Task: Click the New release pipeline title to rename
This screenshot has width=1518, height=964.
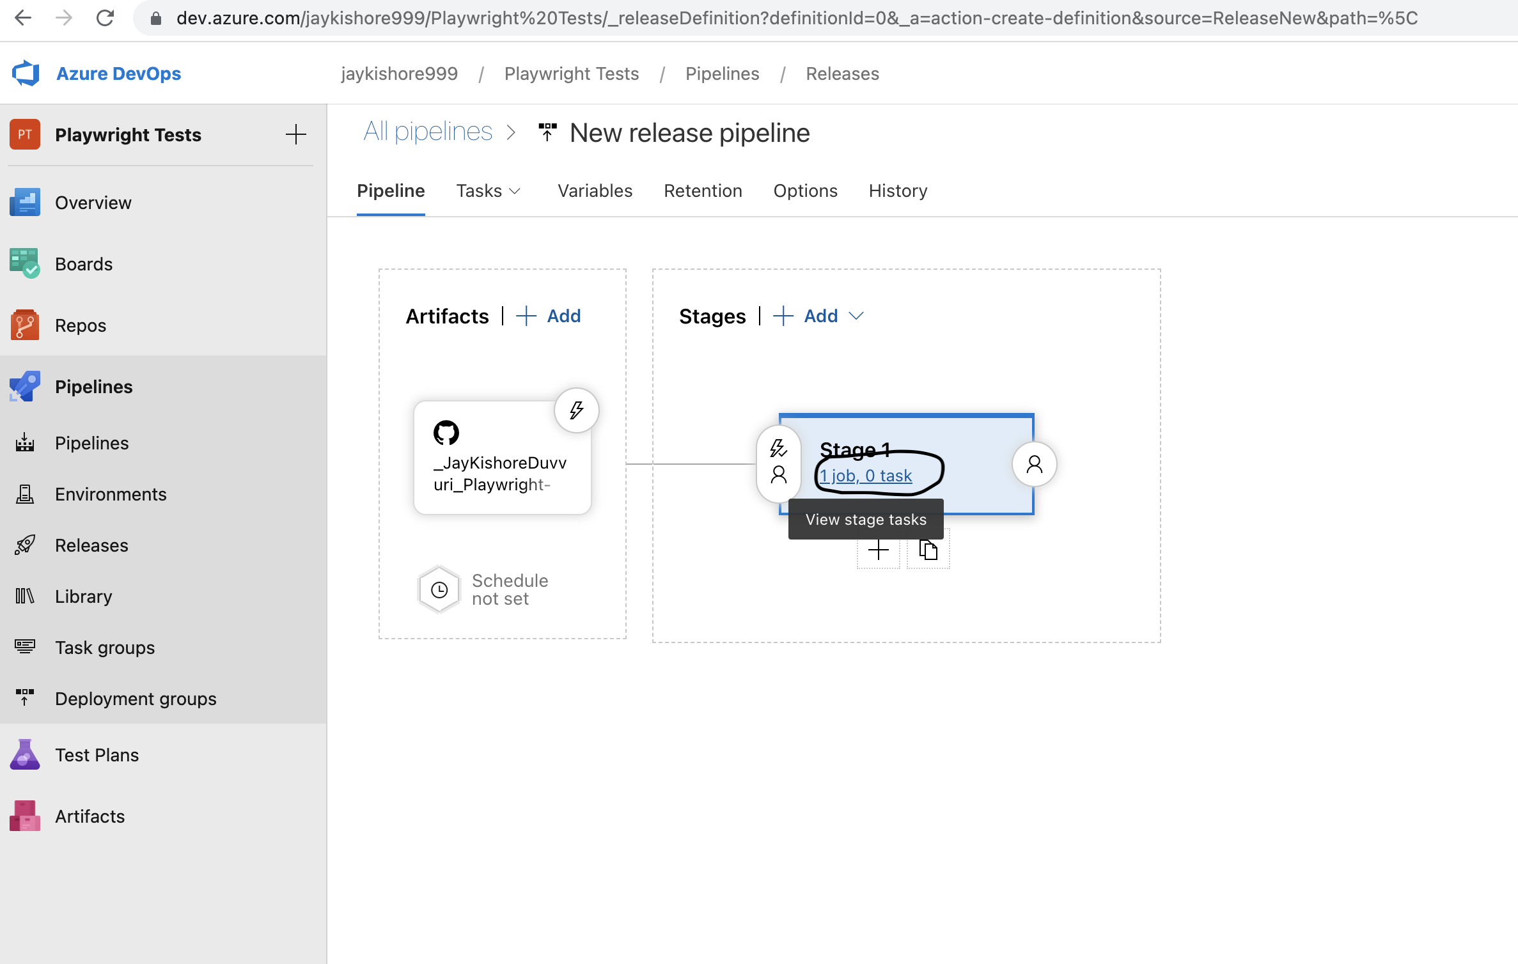Action: coord(689,133)
